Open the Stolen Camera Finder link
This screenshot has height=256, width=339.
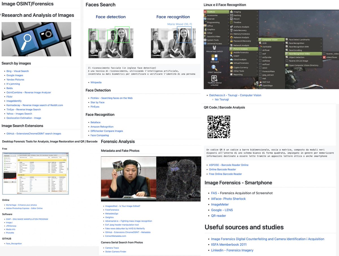point(116,252)
